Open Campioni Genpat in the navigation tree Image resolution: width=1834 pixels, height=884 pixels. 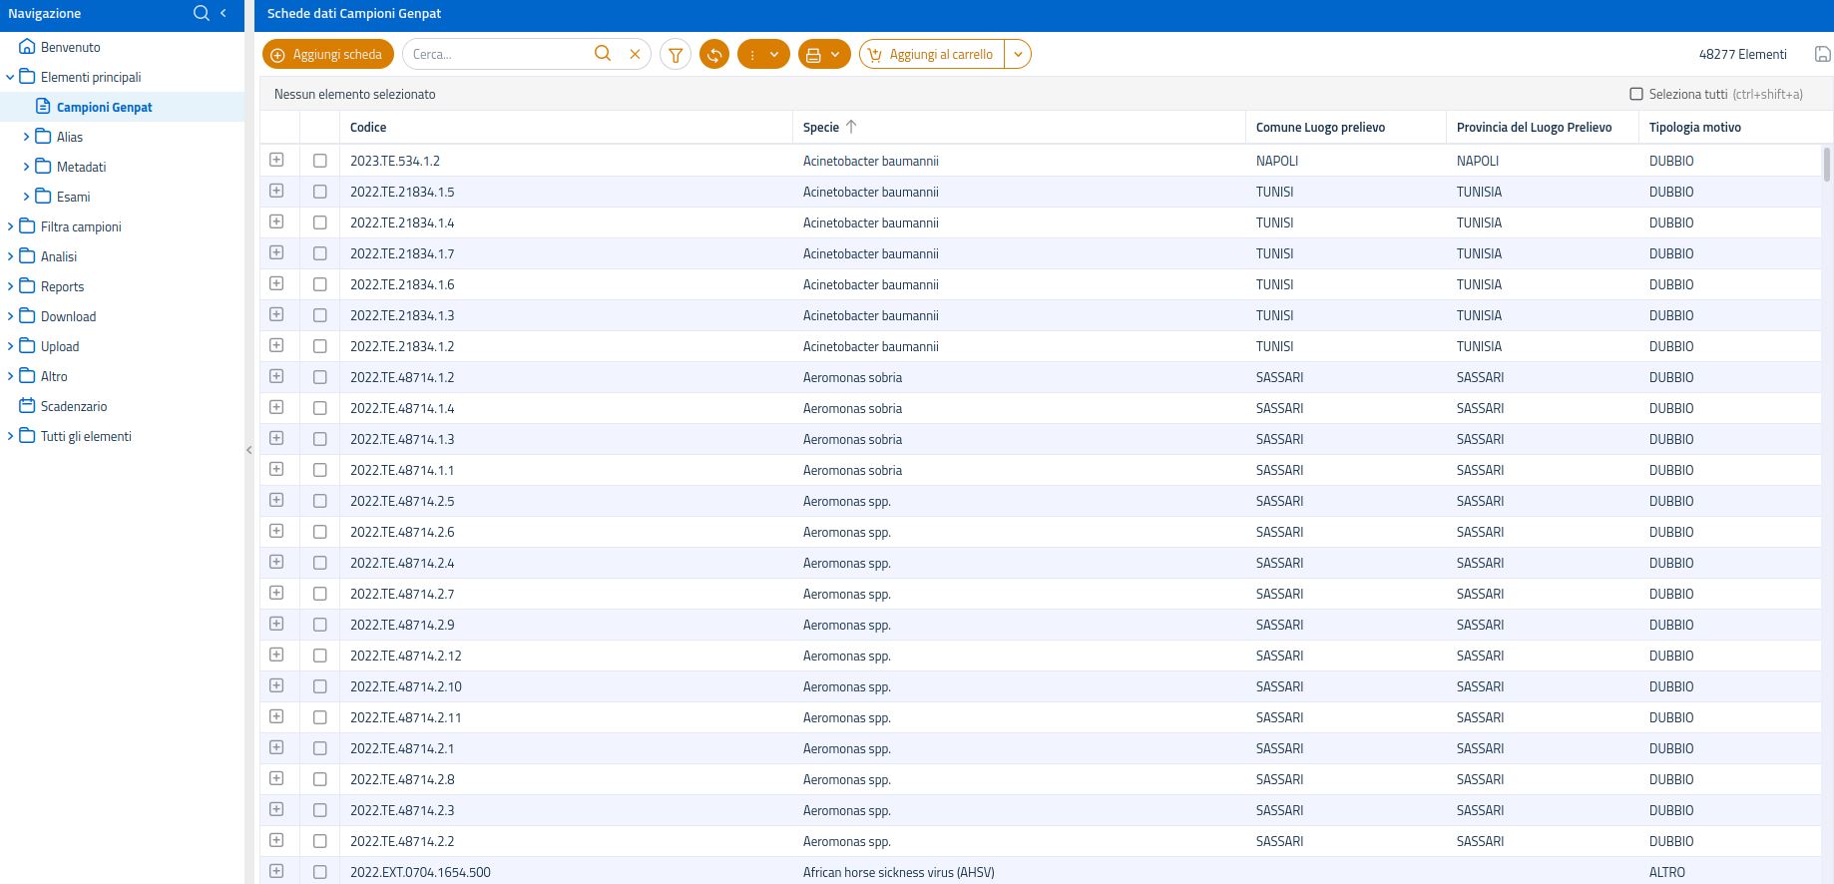pos(104,107)
